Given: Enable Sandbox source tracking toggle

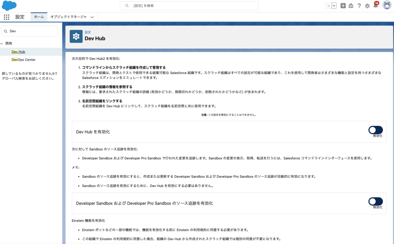Looking at the screenshot, I should point(375,201).
